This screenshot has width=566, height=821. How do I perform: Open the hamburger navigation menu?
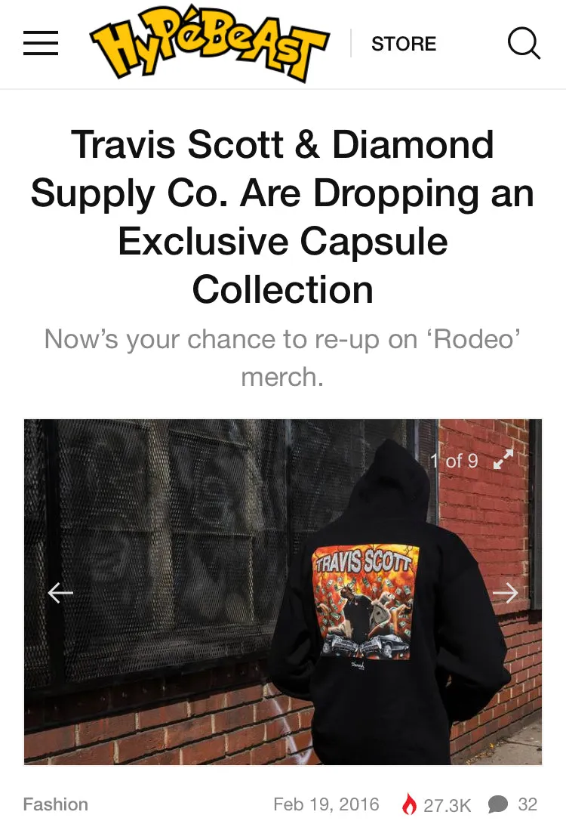[x=41, y=43]
